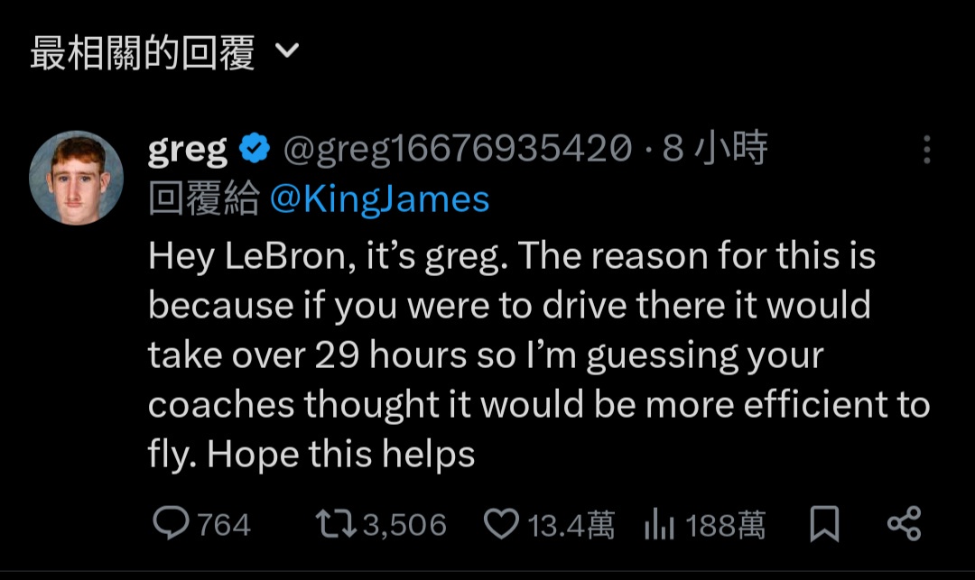Screen dimensions: 975x580
Task: Click the 188萬 views count
Action: (726, 525)
